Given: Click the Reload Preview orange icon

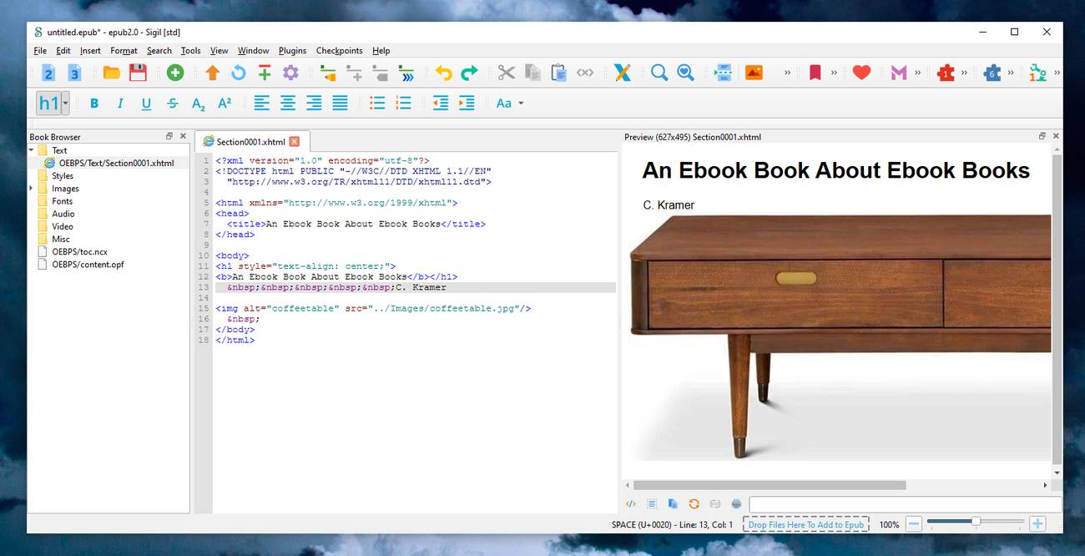Looking at the screenshot, I should click(694, 504).
